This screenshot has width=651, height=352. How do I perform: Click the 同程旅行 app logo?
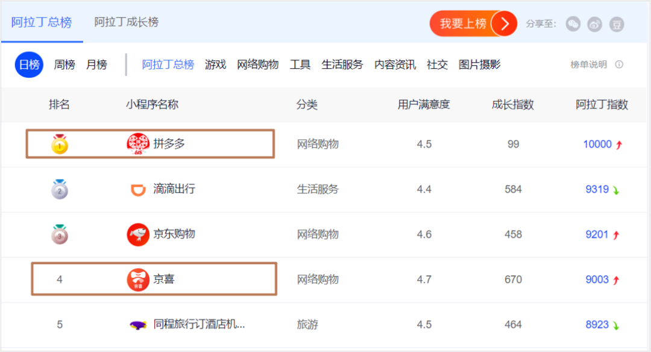[x=138, y=325]
